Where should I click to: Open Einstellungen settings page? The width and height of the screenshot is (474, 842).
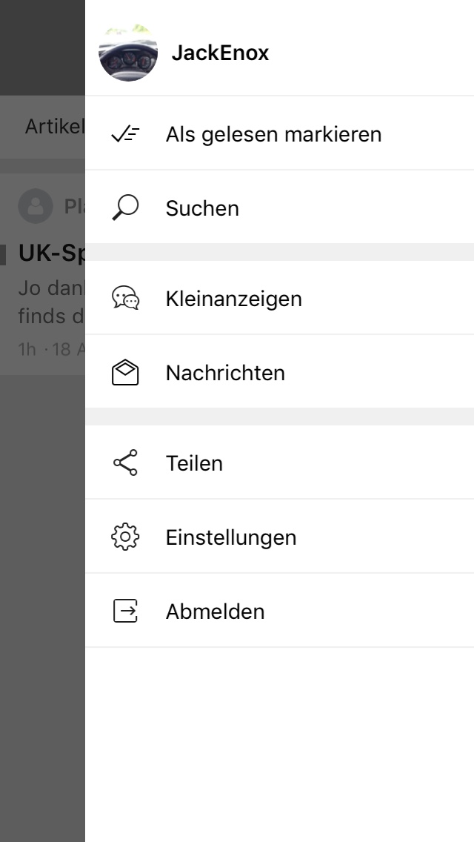(231, 538)
